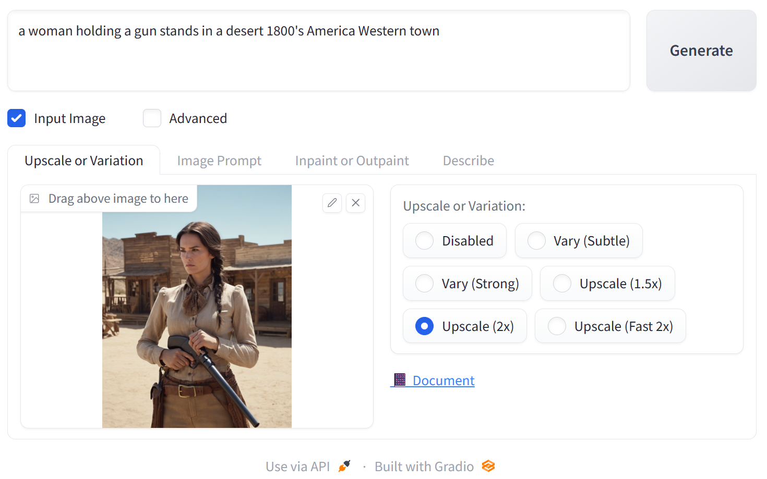Click the Generate button
Viewport: 767px width, 479px height.
coord(701,51)
